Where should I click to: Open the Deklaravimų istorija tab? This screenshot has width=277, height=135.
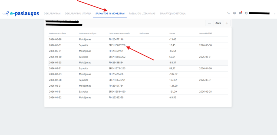[x=78, y=13]
